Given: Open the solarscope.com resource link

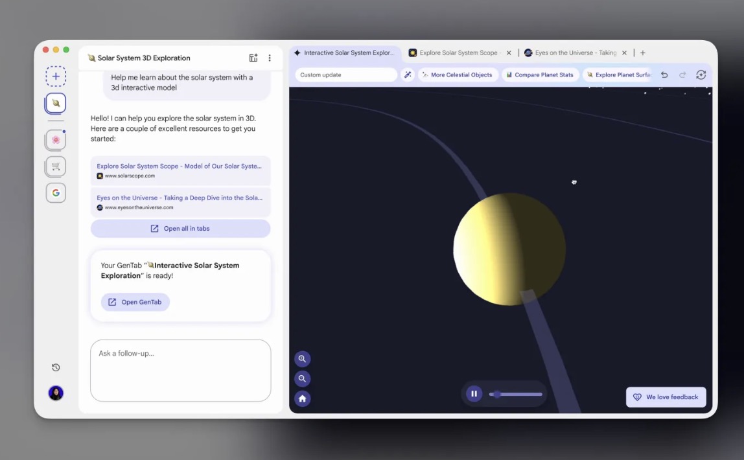Looking at the screenshot, I should point(180,170).
